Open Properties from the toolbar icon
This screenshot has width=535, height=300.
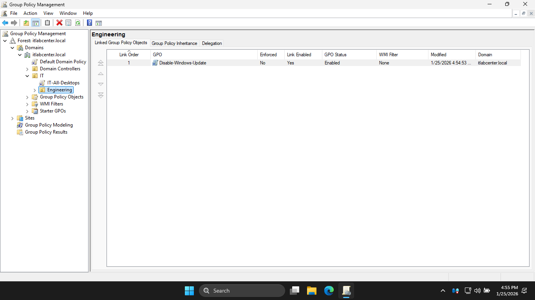click(x=68, y=23)
